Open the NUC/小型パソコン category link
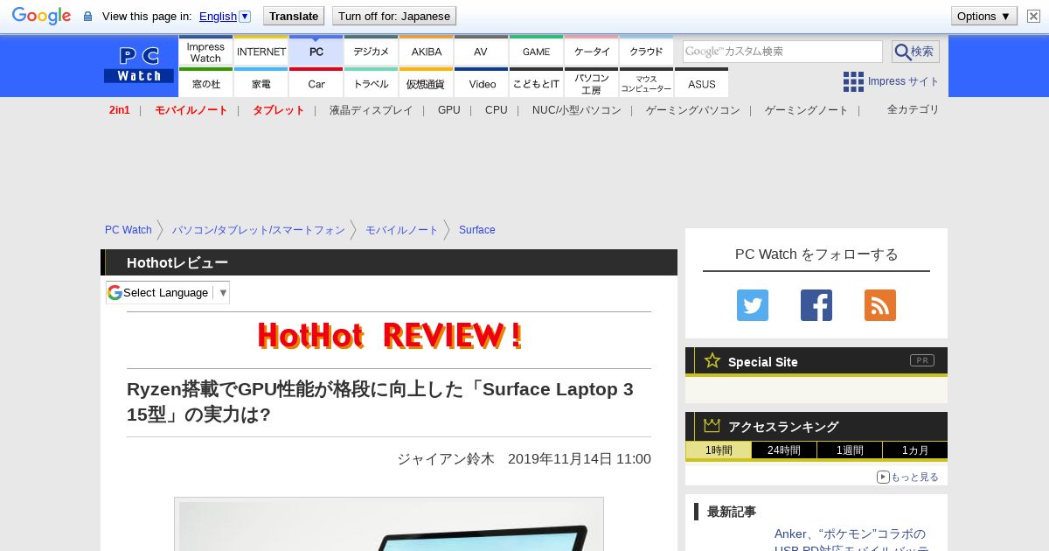Image resolution: width=1049 pixels, height=551 pixels. (x=577, y=110)
